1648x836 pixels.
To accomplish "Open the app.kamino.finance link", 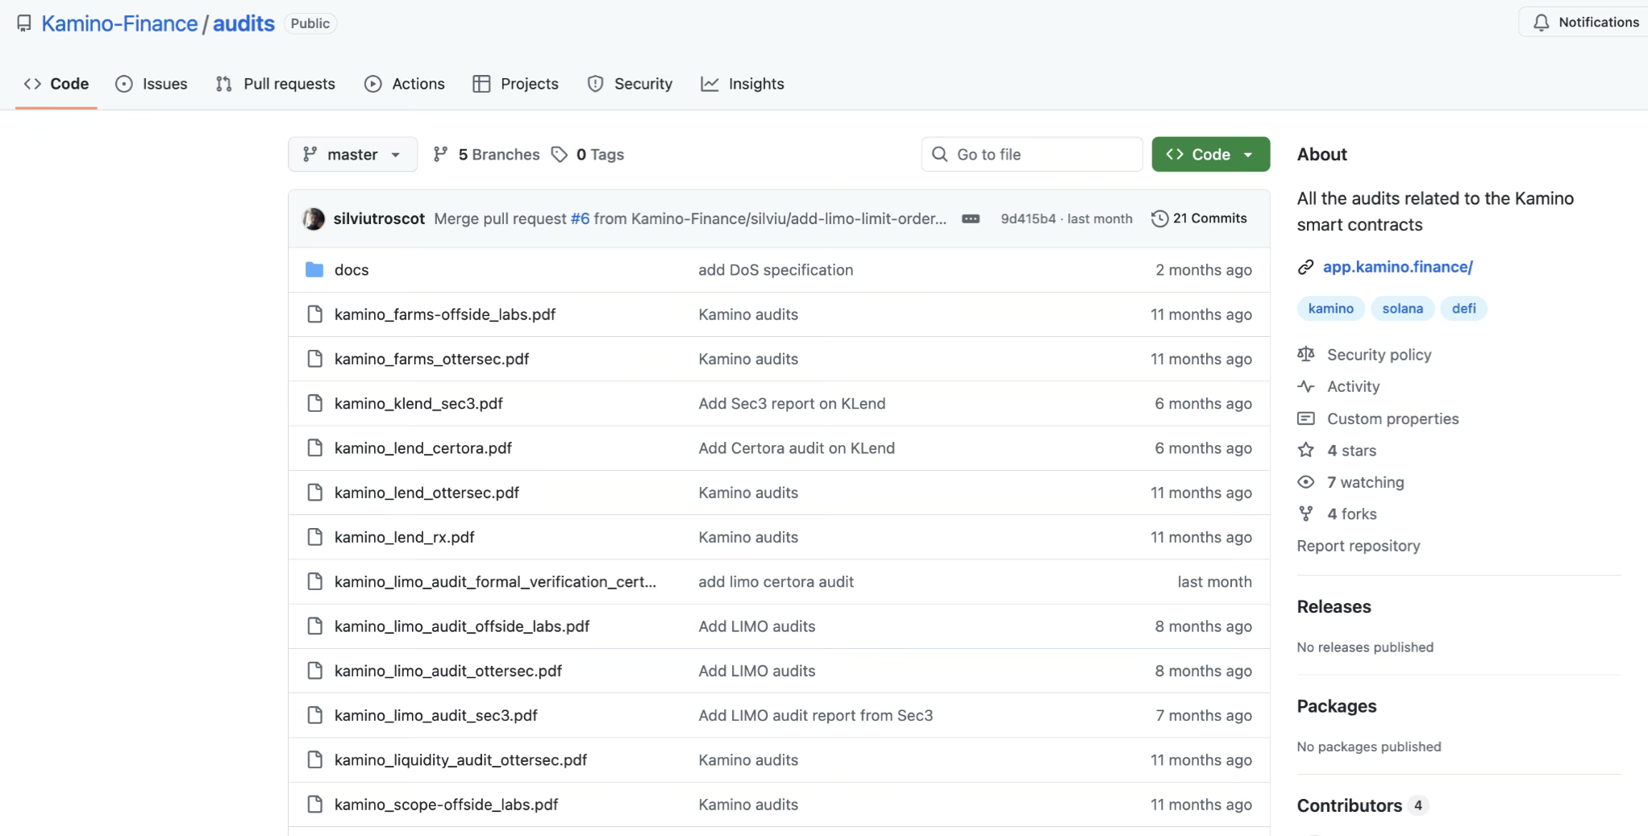I will click(1397, 267).
